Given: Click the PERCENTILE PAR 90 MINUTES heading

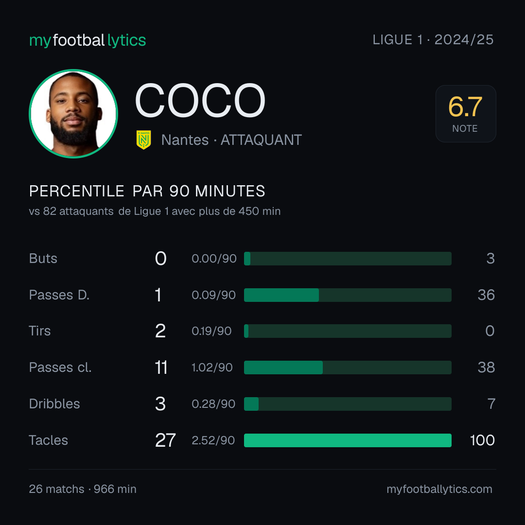Looking at the screenshot, I should (147, 191).
